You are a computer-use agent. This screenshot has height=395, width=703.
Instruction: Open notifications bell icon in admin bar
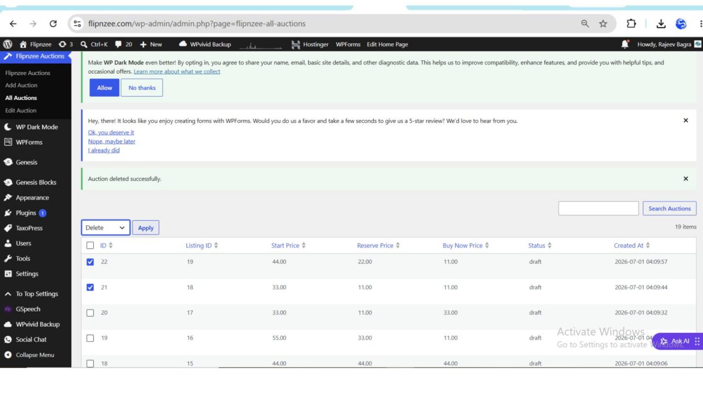[x=625, y=44]
